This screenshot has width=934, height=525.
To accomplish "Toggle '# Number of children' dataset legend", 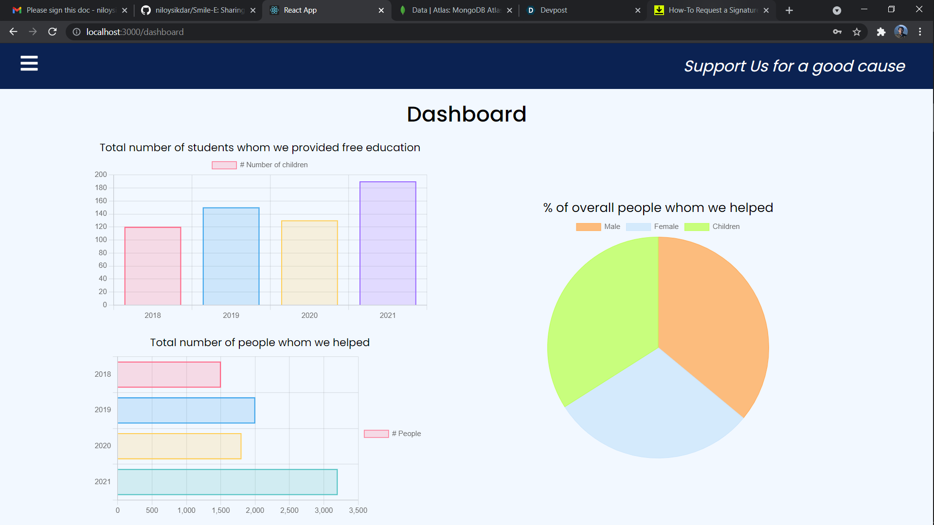I will 260,165.
